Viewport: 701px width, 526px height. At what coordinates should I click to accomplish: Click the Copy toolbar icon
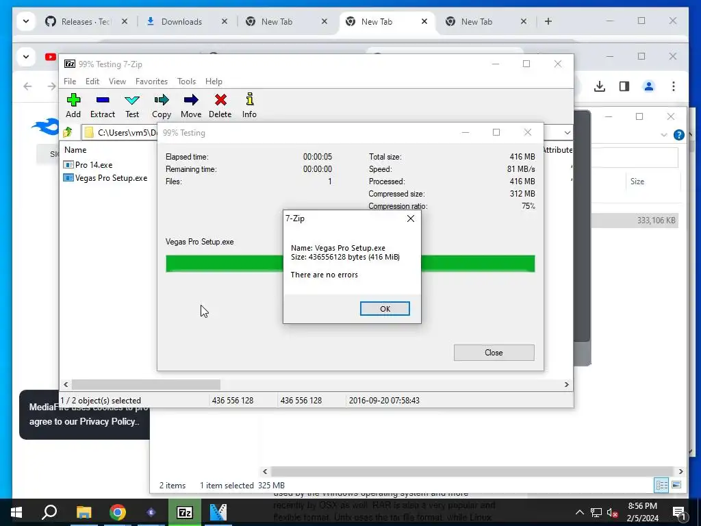coord(162,106)
